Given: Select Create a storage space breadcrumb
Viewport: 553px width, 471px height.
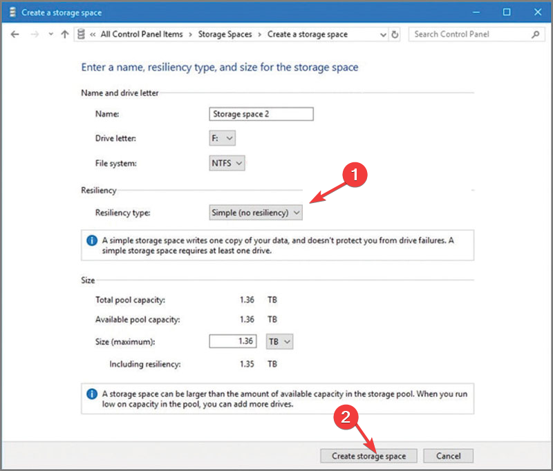Looking at the screenshot, I should click(x=307, y=34).
